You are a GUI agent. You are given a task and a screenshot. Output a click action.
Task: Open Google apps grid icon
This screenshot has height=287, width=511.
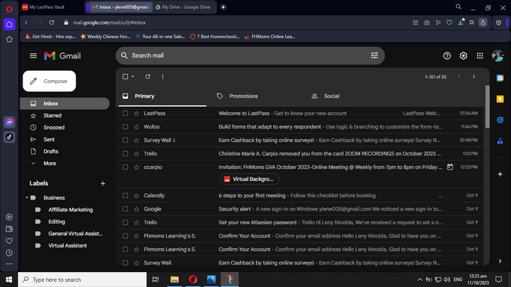point(480,56)
